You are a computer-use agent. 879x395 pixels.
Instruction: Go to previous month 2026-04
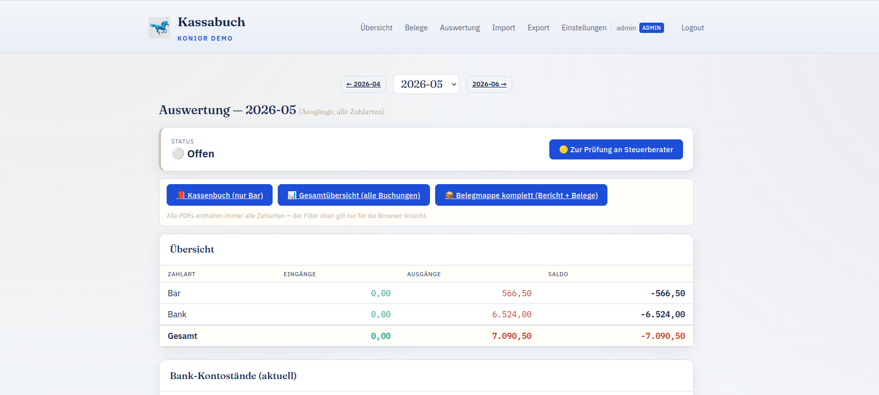coord(363,84)
